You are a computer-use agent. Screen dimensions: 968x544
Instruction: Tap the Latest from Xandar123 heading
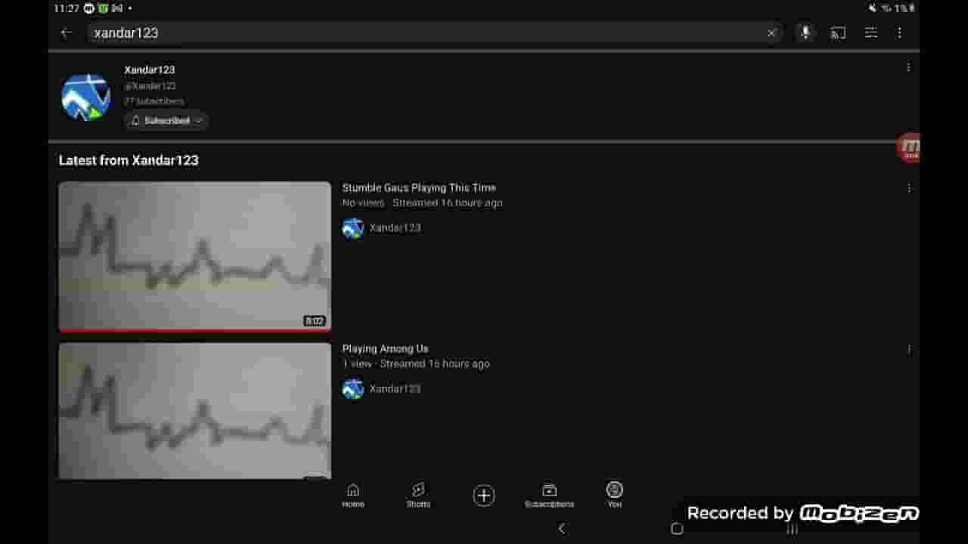[x=129, y=160]
